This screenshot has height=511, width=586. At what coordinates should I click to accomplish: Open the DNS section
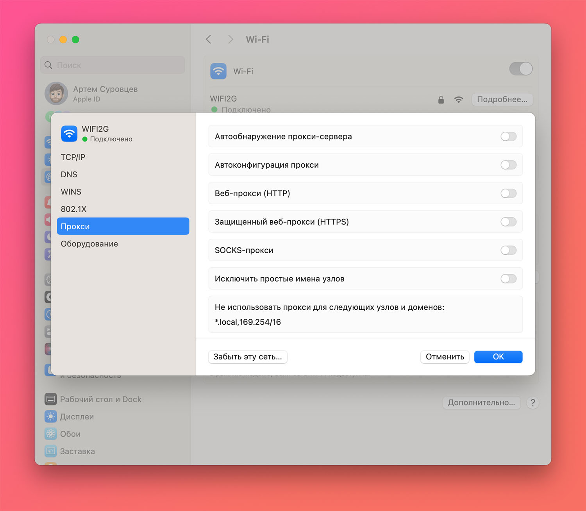123,174
